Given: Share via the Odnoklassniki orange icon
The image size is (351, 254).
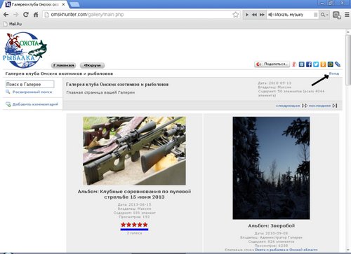Looking at the screenshot, I should click(x=323, y=64).
